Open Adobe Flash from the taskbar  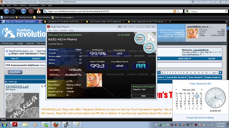coord(15,125)
